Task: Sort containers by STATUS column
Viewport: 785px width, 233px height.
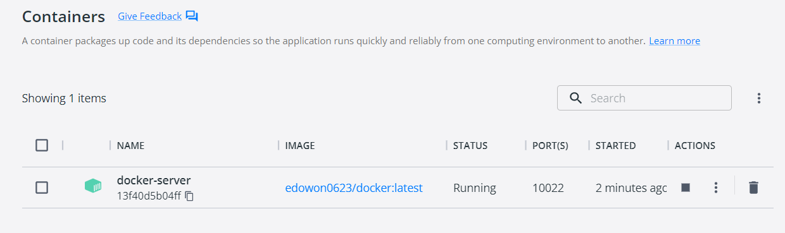Action: pyautogui.click(x=470, y=145)
